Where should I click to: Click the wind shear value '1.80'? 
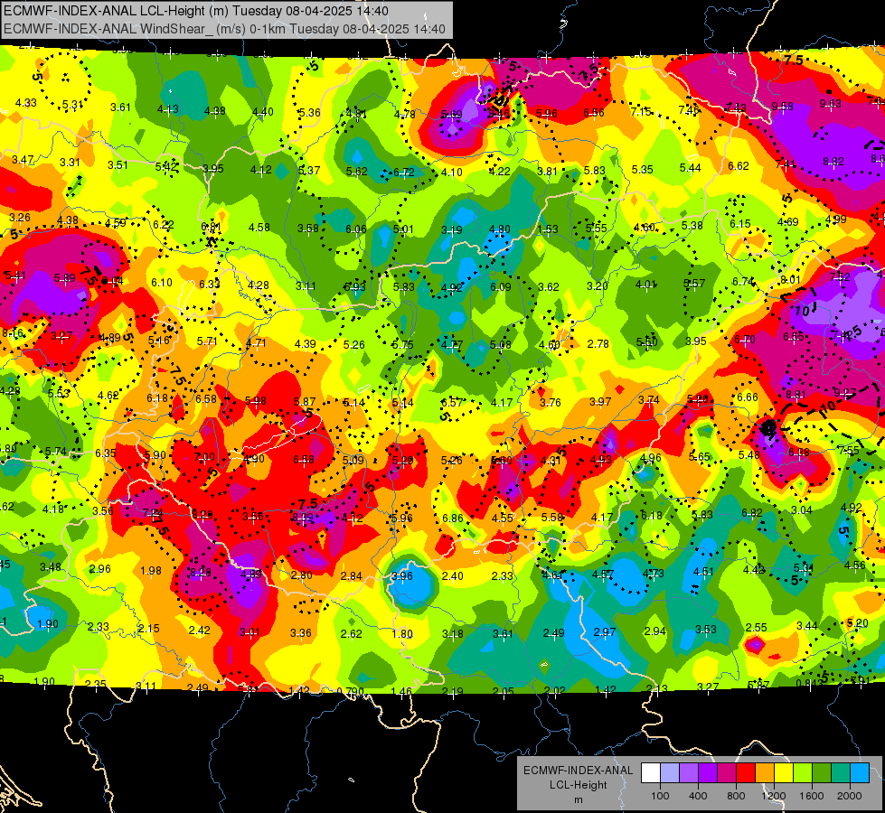(x=402, y=634)
